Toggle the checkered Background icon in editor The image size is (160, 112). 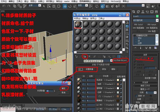click(x=127, y=30)
